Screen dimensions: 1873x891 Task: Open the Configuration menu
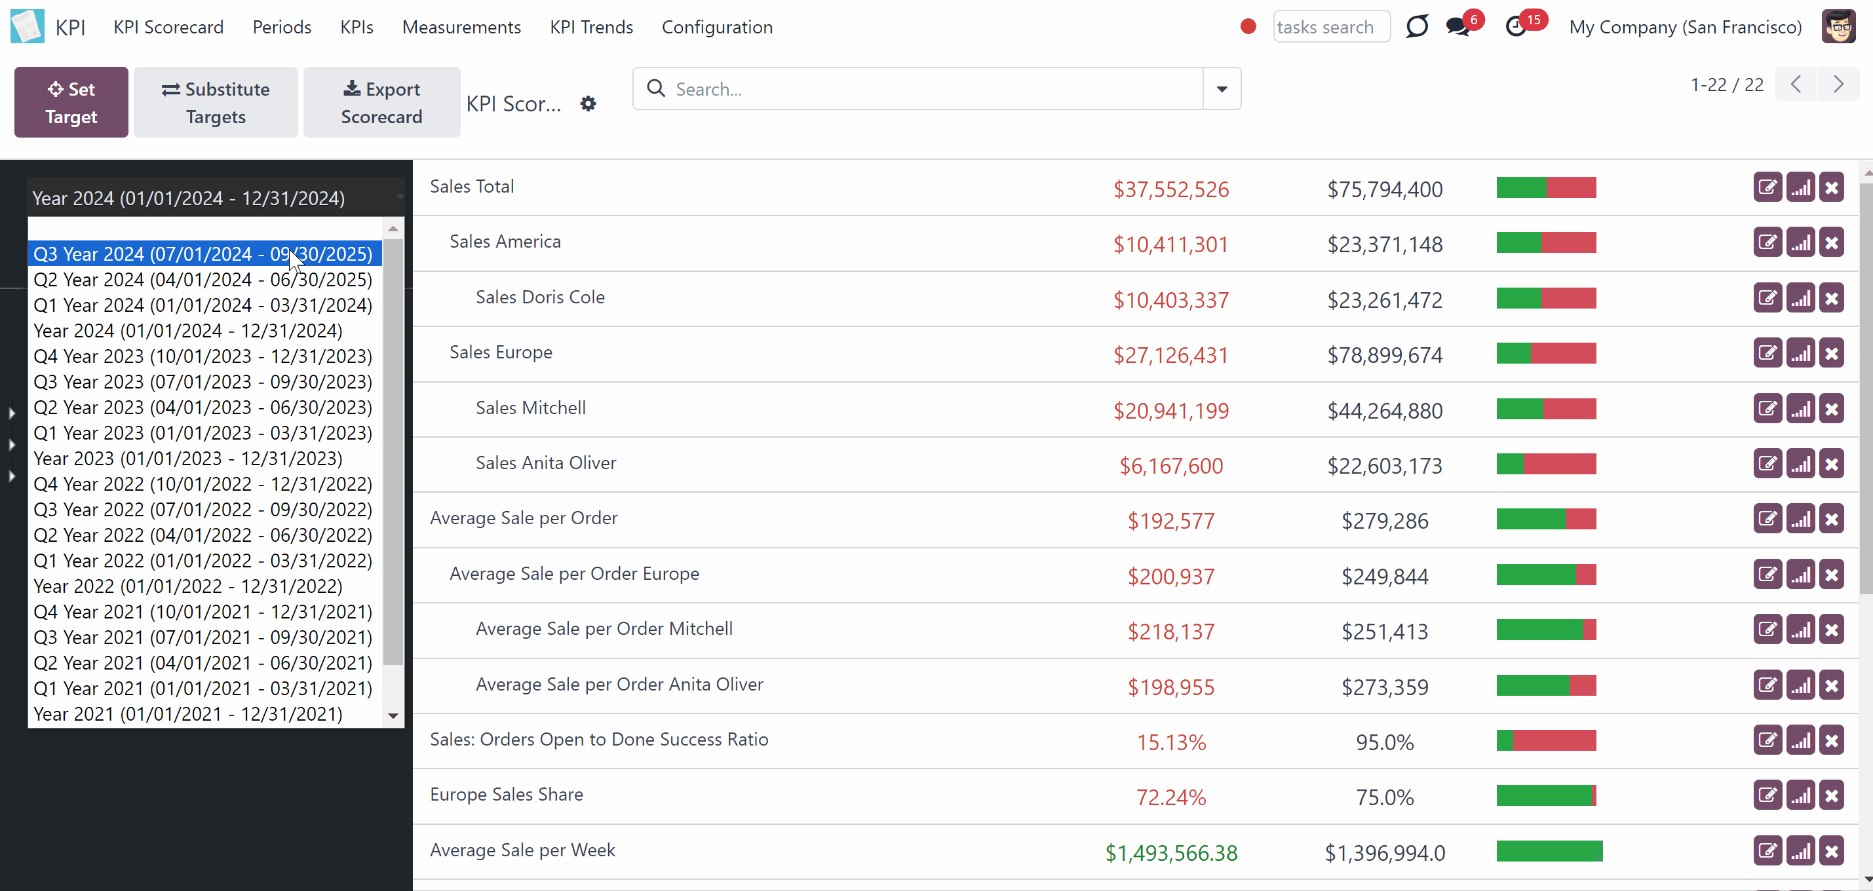[x=717, y=27]
